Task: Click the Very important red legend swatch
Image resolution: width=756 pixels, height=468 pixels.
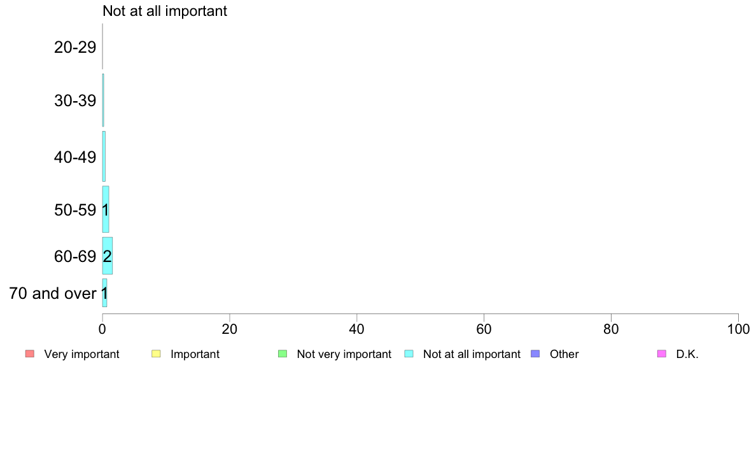Action: (x=30, y=354)
